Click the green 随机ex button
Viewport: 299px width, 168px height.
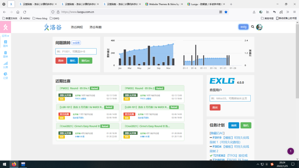pyautogui.click(x=85, y=61)
